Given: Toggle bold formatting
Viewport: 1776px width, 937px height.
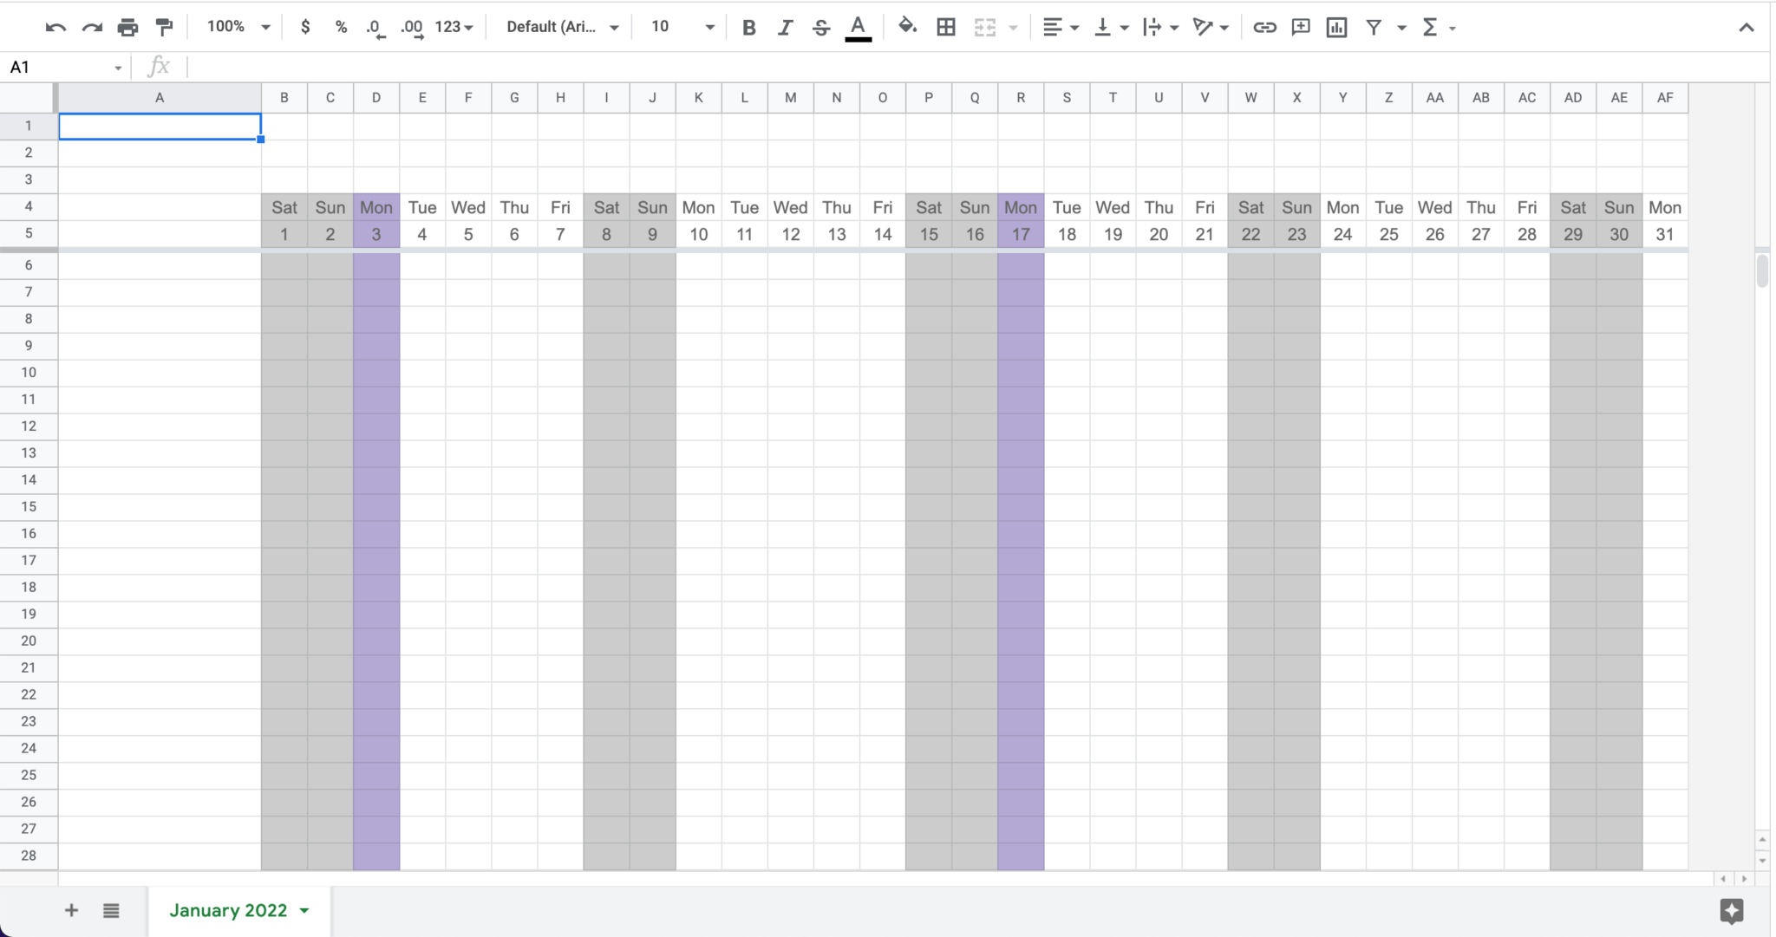Looking at the screenshot, I should tap(749, 27).
